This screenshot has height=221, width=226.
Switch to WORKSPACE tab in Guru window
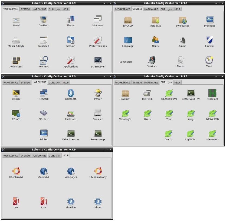click(x=123, y=82)
